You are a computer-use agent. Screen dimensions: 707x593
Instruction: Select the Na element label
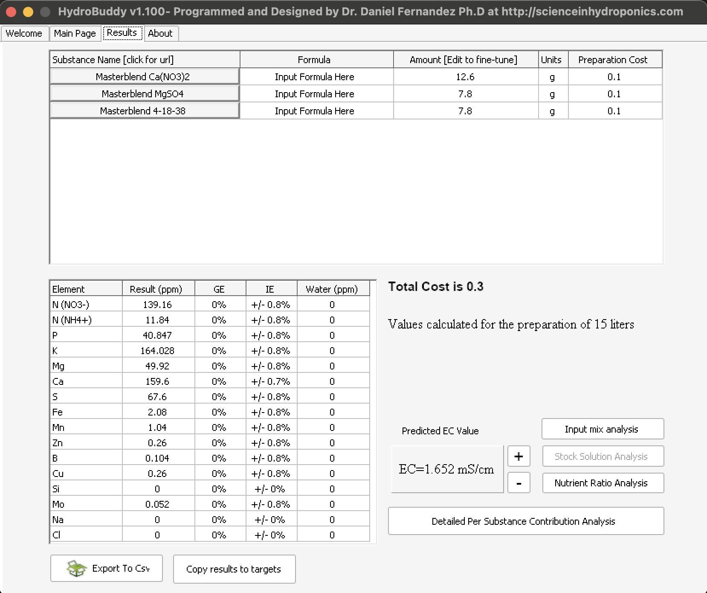pos(86,520)
